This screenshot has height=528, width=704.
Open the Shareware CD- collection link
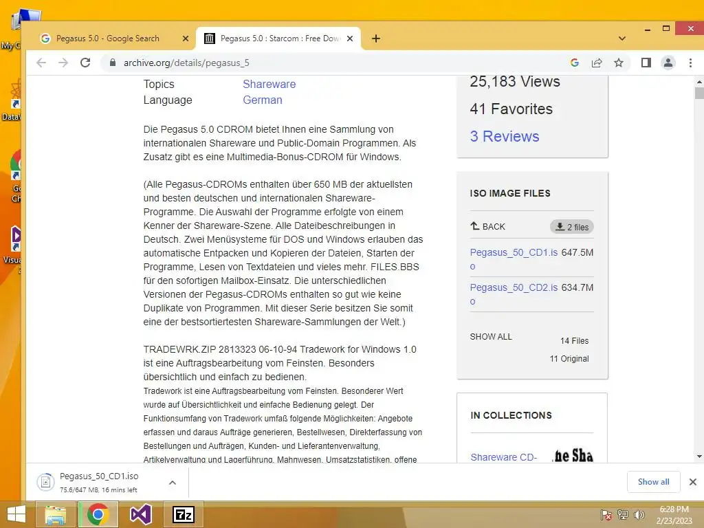(x=503, y=456)
